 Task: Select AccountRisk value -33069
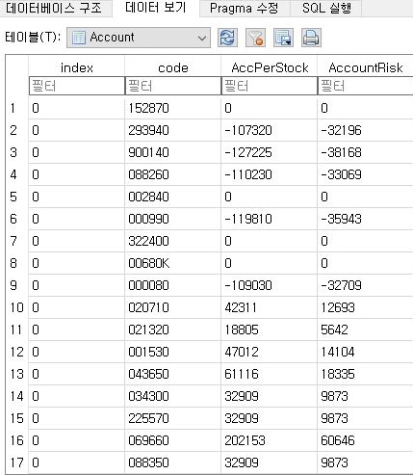click(x=365, y=174)
